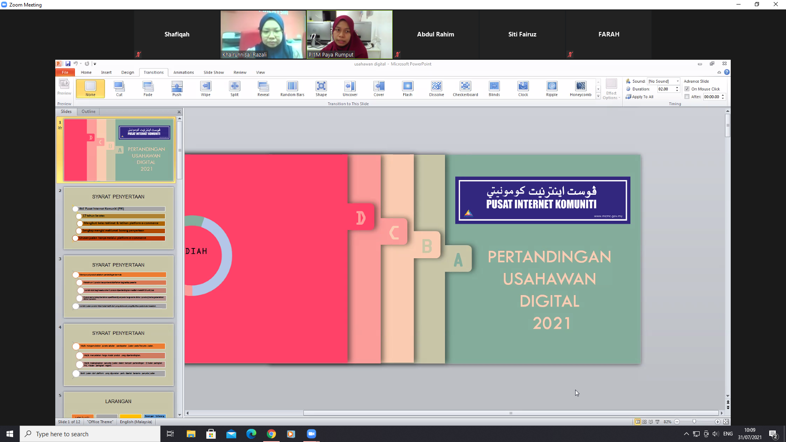
Task: Start Slide Show from status bar icon
Action: click(657, 422)
